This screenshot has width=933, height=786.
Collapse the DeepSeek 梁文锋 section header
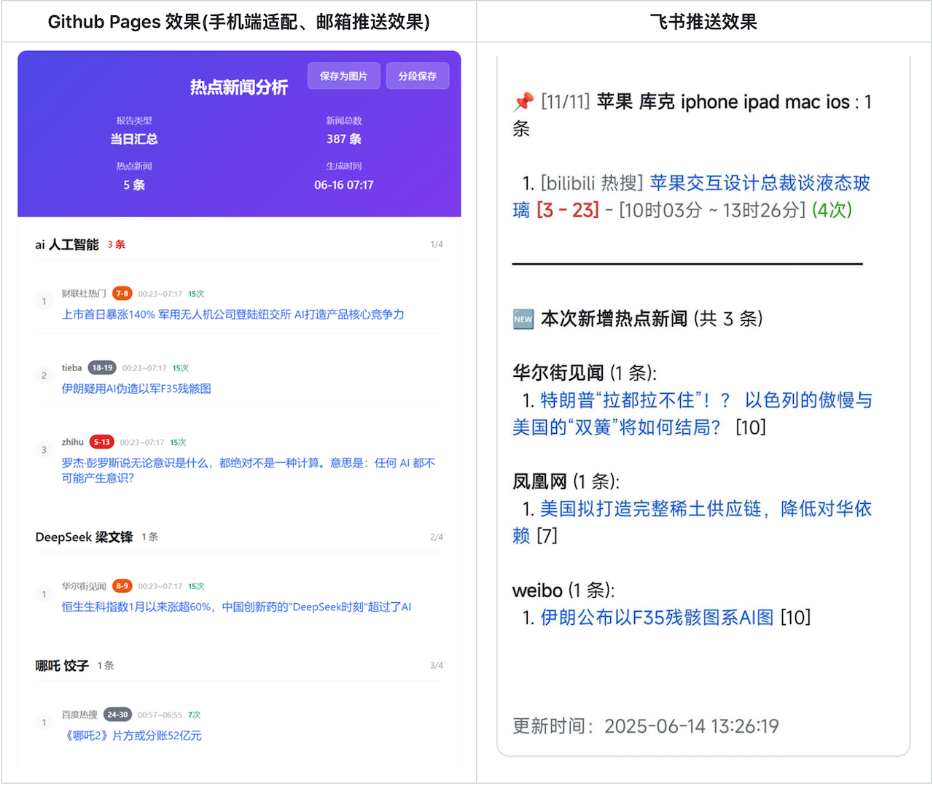point(84,537)
